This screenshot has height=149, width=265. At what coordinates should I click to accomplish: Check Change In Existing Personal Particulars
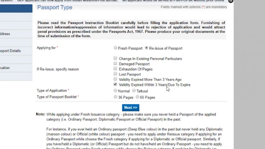coord(115,58)
